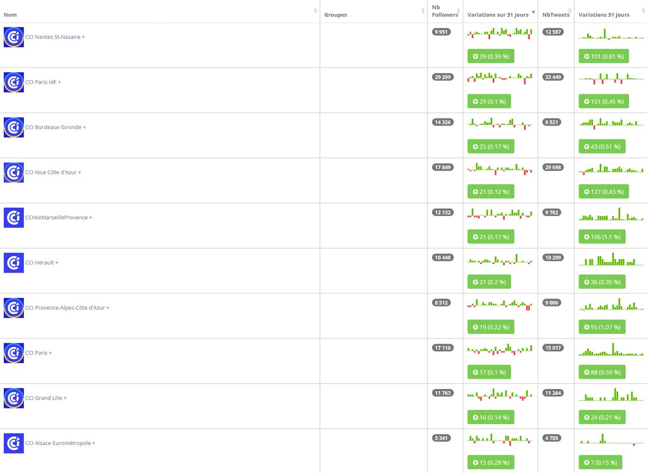Image resolution: width=647 pixels, height=473 pixels.
Task: Click the 15 (0.28 %) followers variation badge
Action: pos(491,462)
